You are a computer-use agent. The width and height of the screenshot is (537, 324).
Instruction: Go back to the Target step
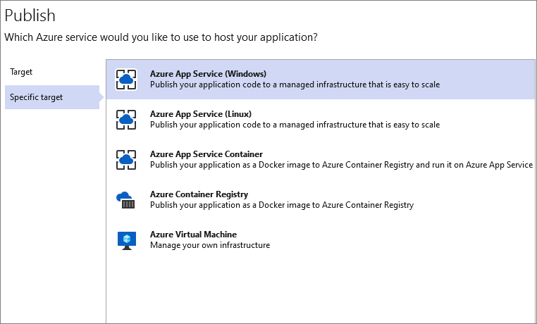tap(21, 72)
